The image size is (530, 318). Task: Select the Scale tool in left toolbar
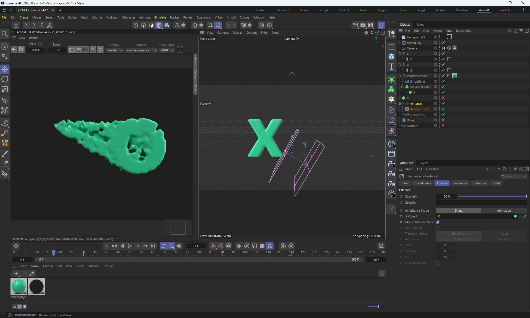coord(5,90)
